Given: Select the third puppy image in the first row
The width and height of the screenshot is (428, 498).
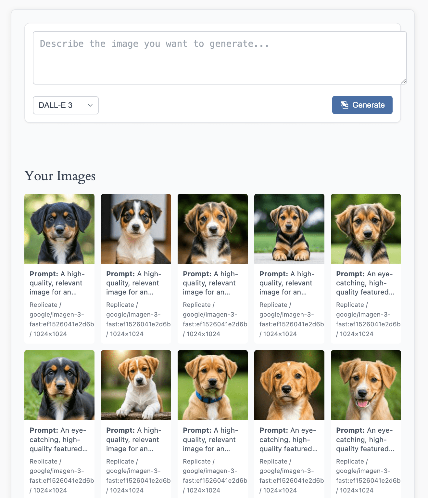Looking at the screenshot, I should pos(213,229).
